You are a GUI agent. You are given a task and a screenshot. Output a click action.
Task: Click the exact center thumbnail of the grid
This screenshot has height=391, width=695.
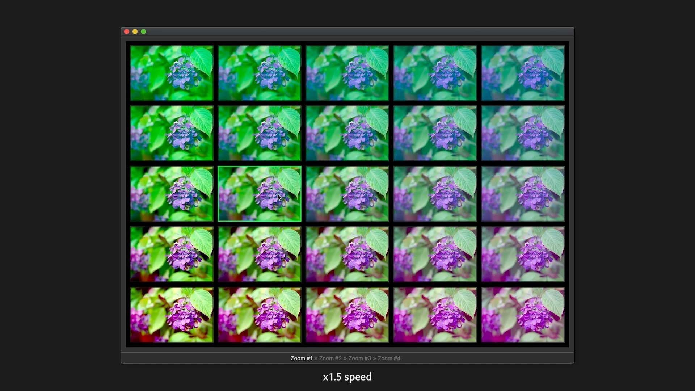point(347,194)
